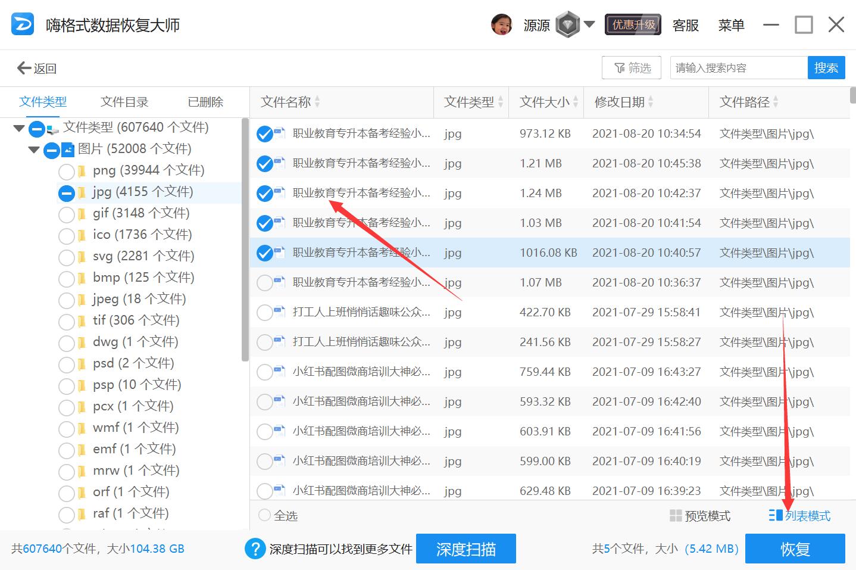This screenshot has width=856, height=570.
Task: Select the orf (1 个文件) tree item
Action: pyautogui.click(x=131, y=492)
